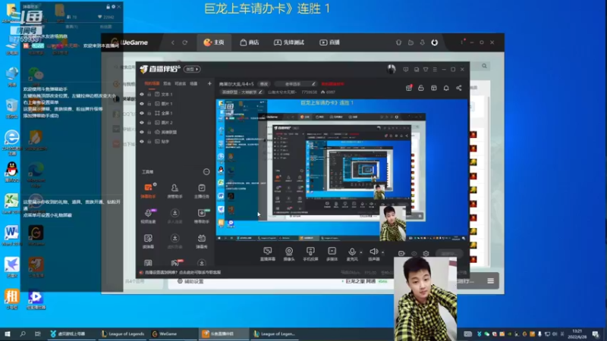Image resolution: width=607 pixels, height=341 pixels.
Task: Switch to WeGame 先锋测试 tab
Action: (289, 42)
